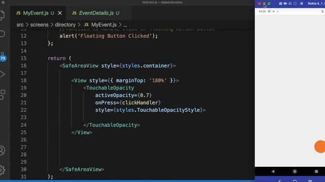This screenshot has height=182, width=325.
Task: Place cursor on empty line 27
Action: click(x=141, y=147)
